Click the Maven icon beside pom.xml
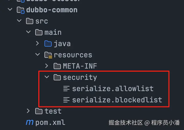The width and height of the screenshot is (184, 130). [30, 122]
